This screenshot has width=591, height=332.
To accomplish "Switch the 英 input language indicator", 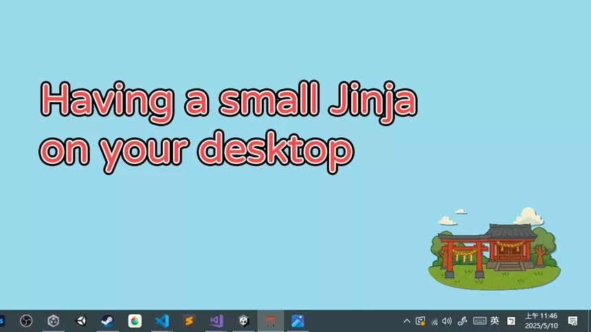I will (x=495, y=321).
